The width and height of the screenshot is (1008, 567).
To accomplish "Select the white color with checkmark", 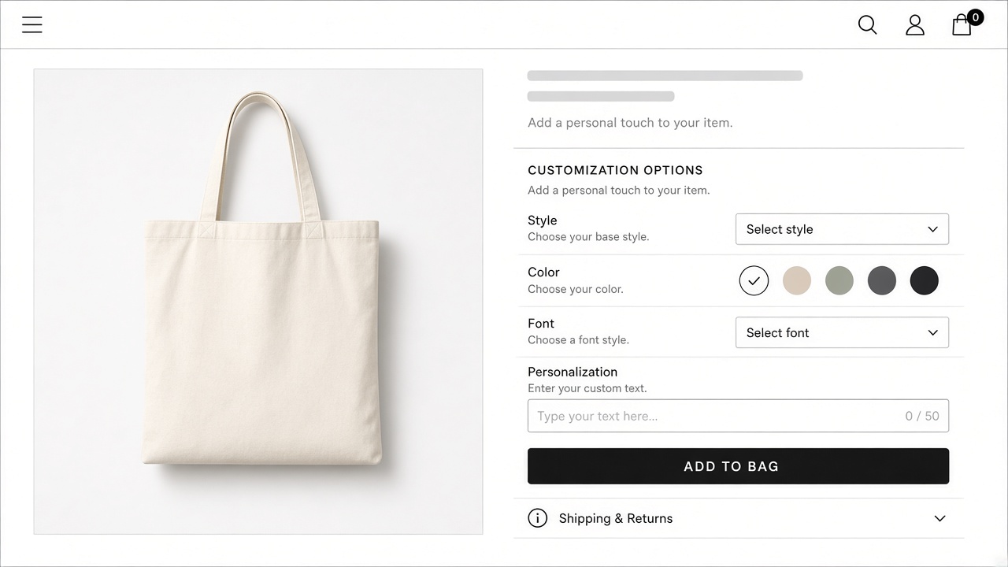I will pos(754,280).
